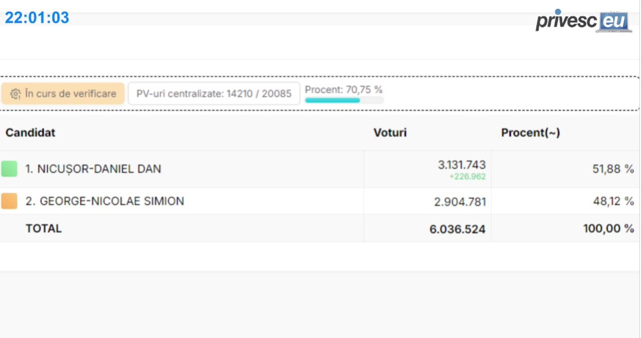This screenshot has width=641, height=338.
Task: Select the green swatch for Nicușor-Daniel Dan
Action: [x=9, y=169]
